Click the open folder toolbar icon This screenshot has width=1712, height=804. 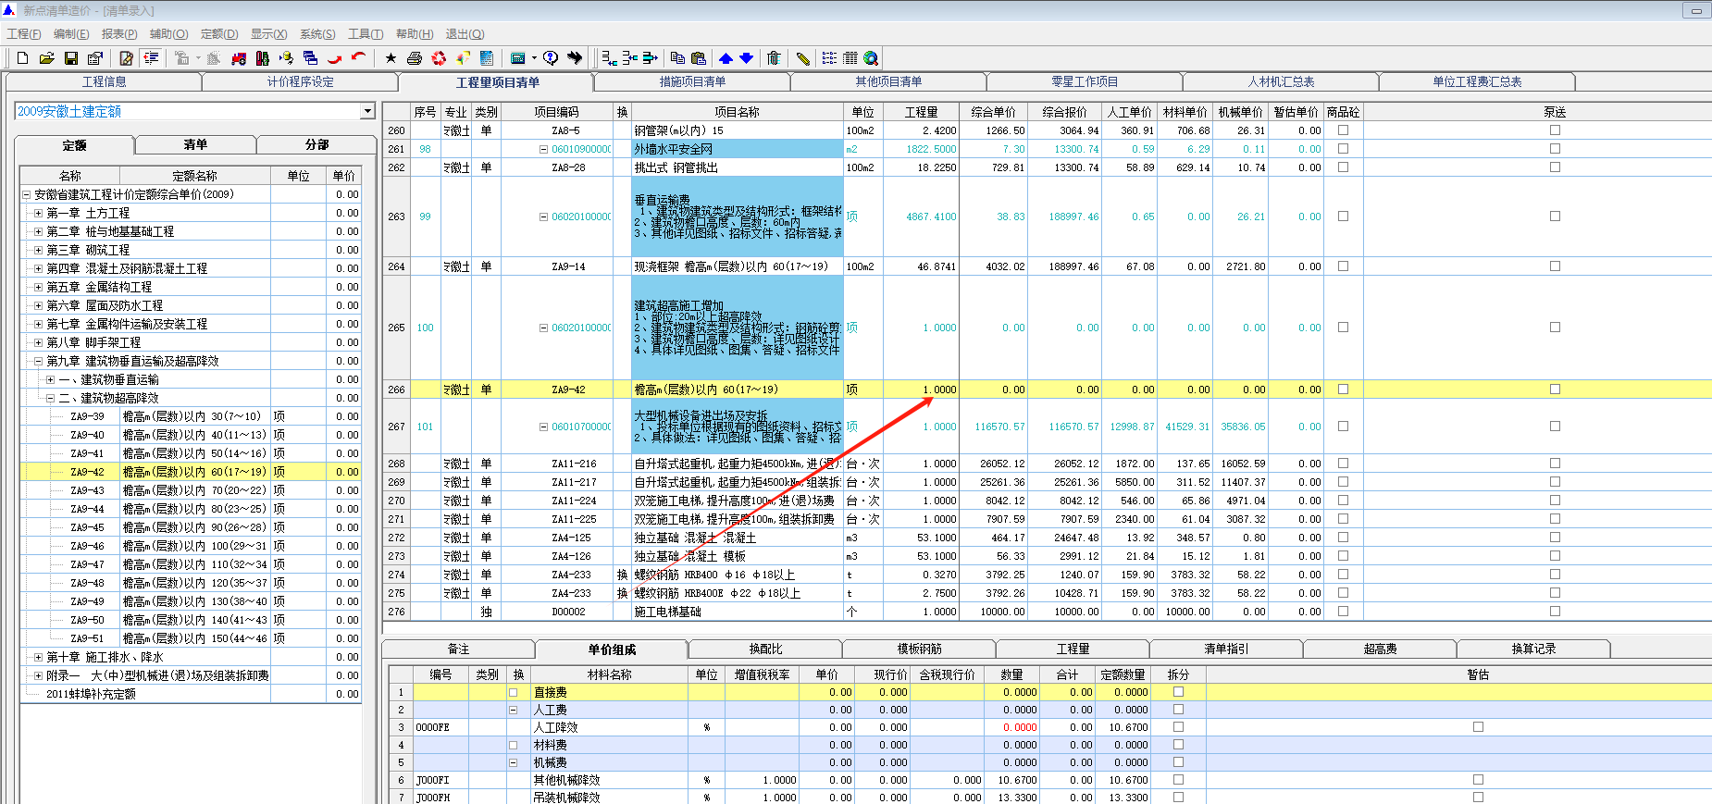point(46,58)
